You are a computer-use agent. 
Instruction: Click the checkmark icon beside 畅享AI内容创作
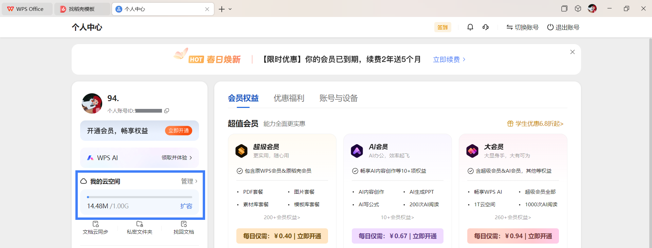point(355,171)
